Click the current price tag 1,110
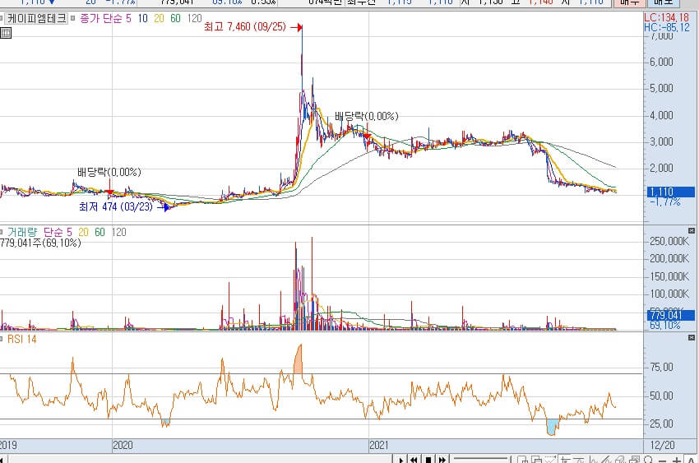The width and height of the screenshot is (699, 463). tap(671, 192)
